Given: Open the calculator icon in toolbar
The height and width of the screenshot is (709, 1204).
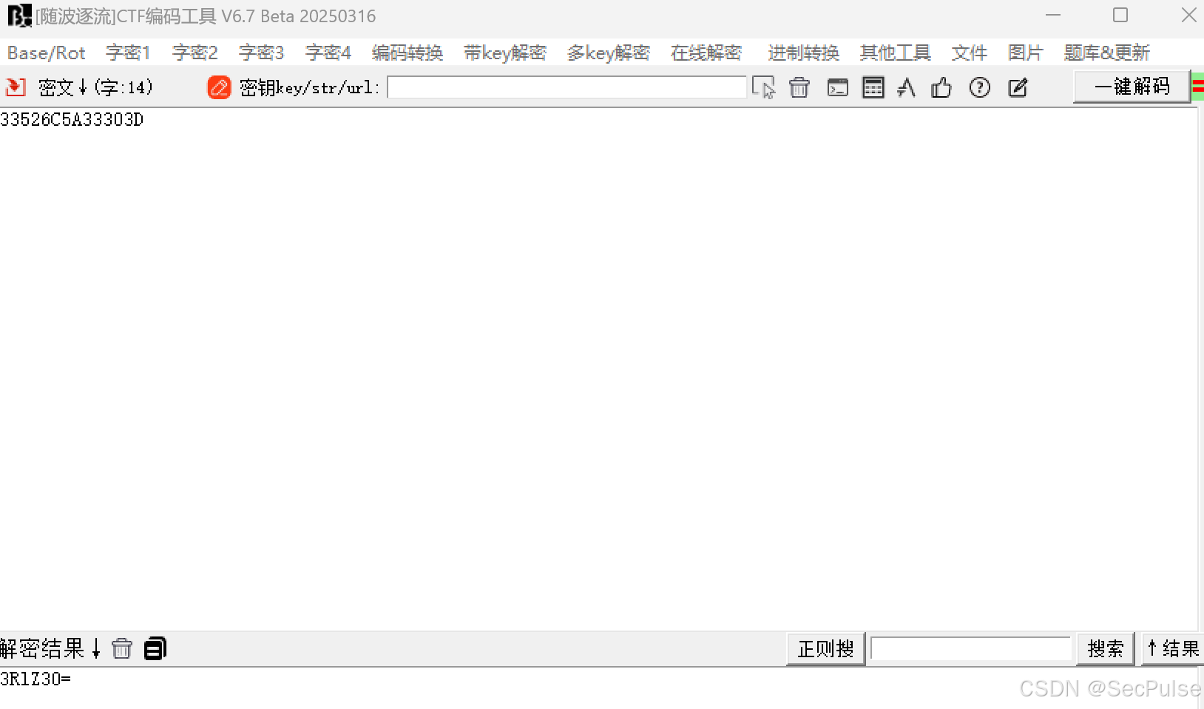Looking at the screenshot, I should [x=873, y=87].
